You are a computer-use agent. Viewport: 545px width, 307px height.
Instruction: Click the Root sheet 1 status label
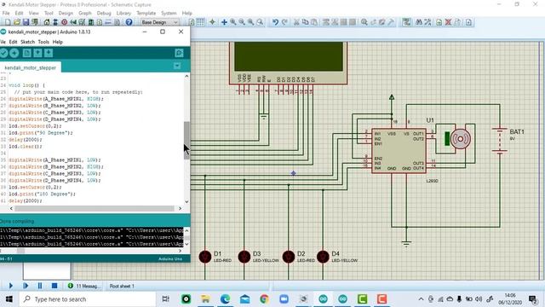(x=122, y=287)
